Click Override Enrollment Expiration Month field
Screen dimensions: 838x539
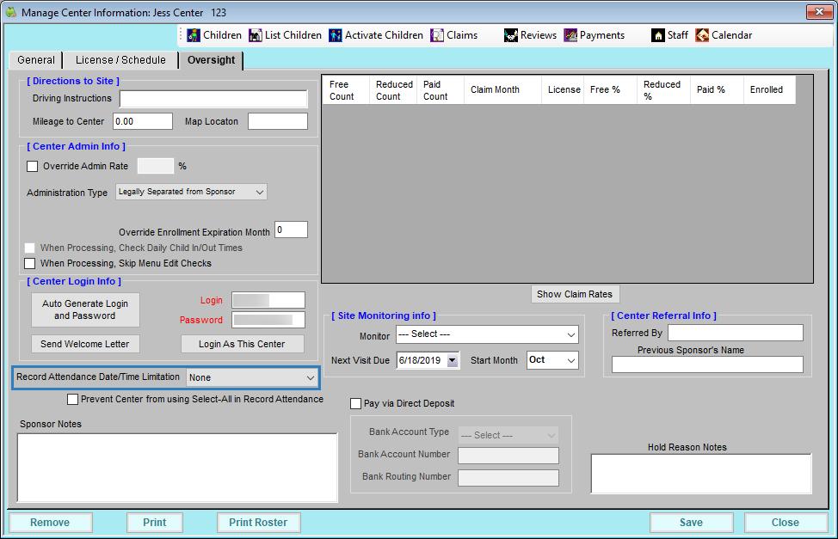coord(292,230)
